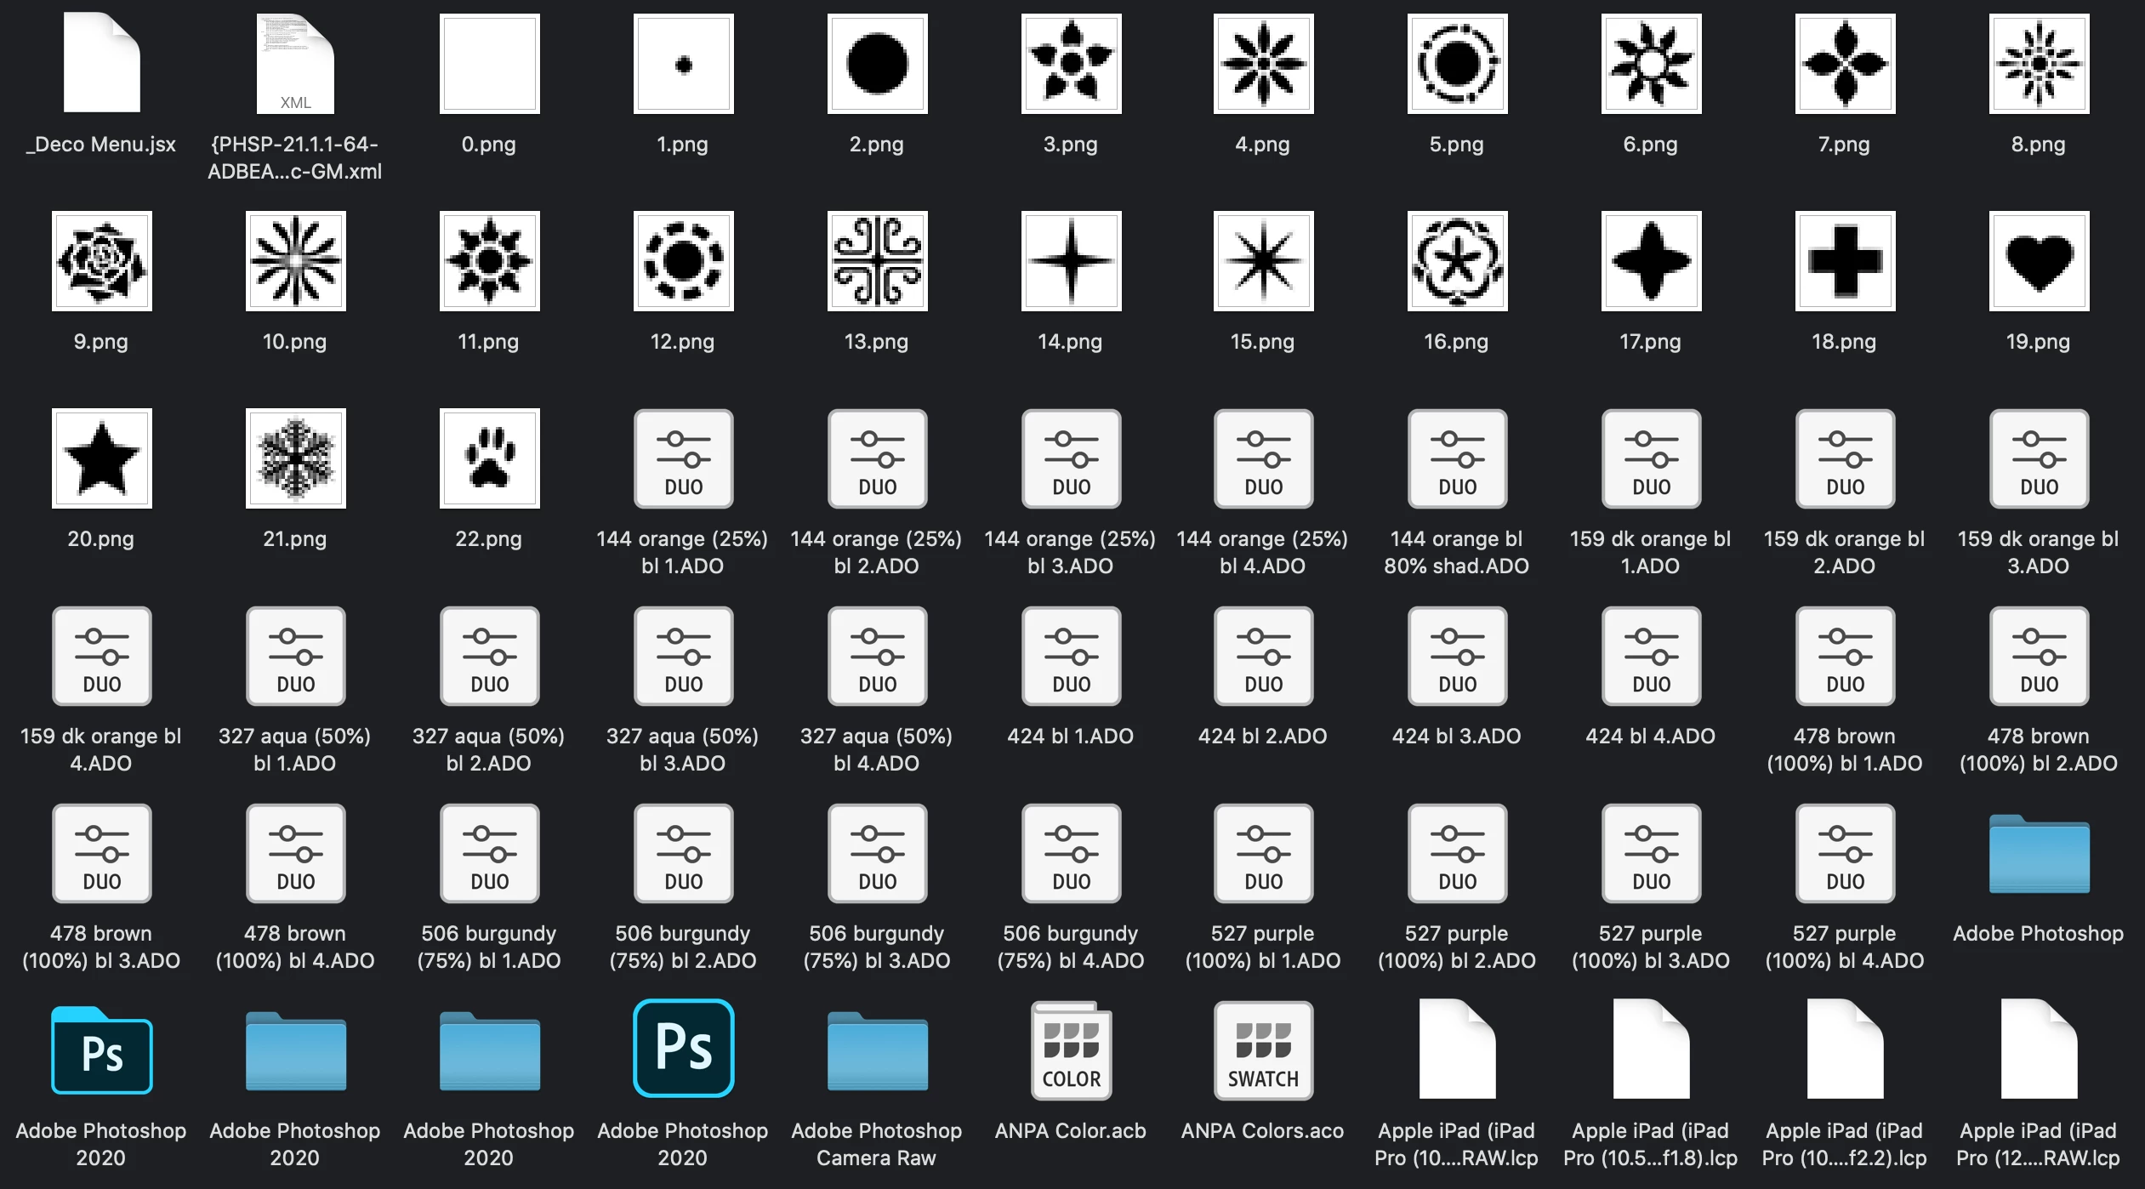Select the rose image 9.png
This screenshot has width=2145, height=1189.
[101, 261]
